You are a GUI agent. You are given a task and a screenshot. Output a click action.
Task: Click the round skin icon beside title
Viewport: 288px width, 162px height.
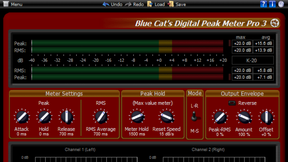[275, 23]
